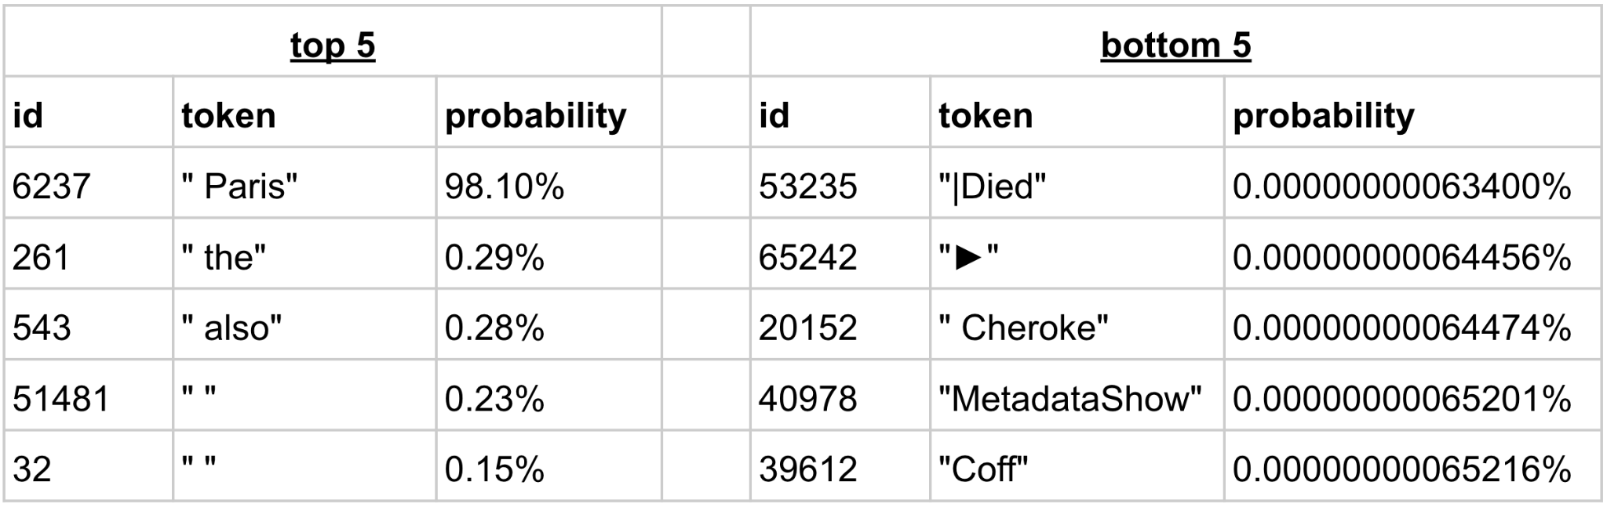This screenshot has width=1607, height=507.
Task: Click the 0.00000000064474% probability cell
Action: [1402, 328]
